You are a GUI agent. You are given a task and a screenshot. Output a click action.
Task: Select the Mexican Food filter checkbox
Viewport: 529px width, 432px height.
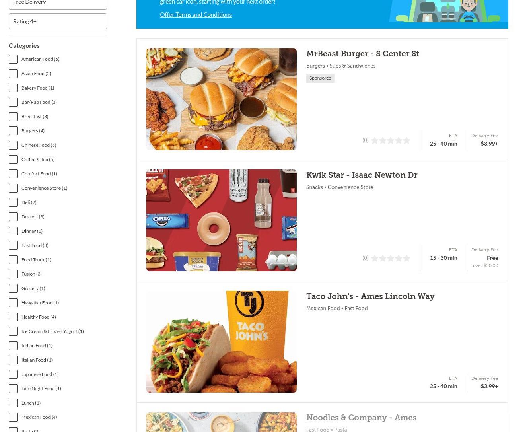pos(13,417)
